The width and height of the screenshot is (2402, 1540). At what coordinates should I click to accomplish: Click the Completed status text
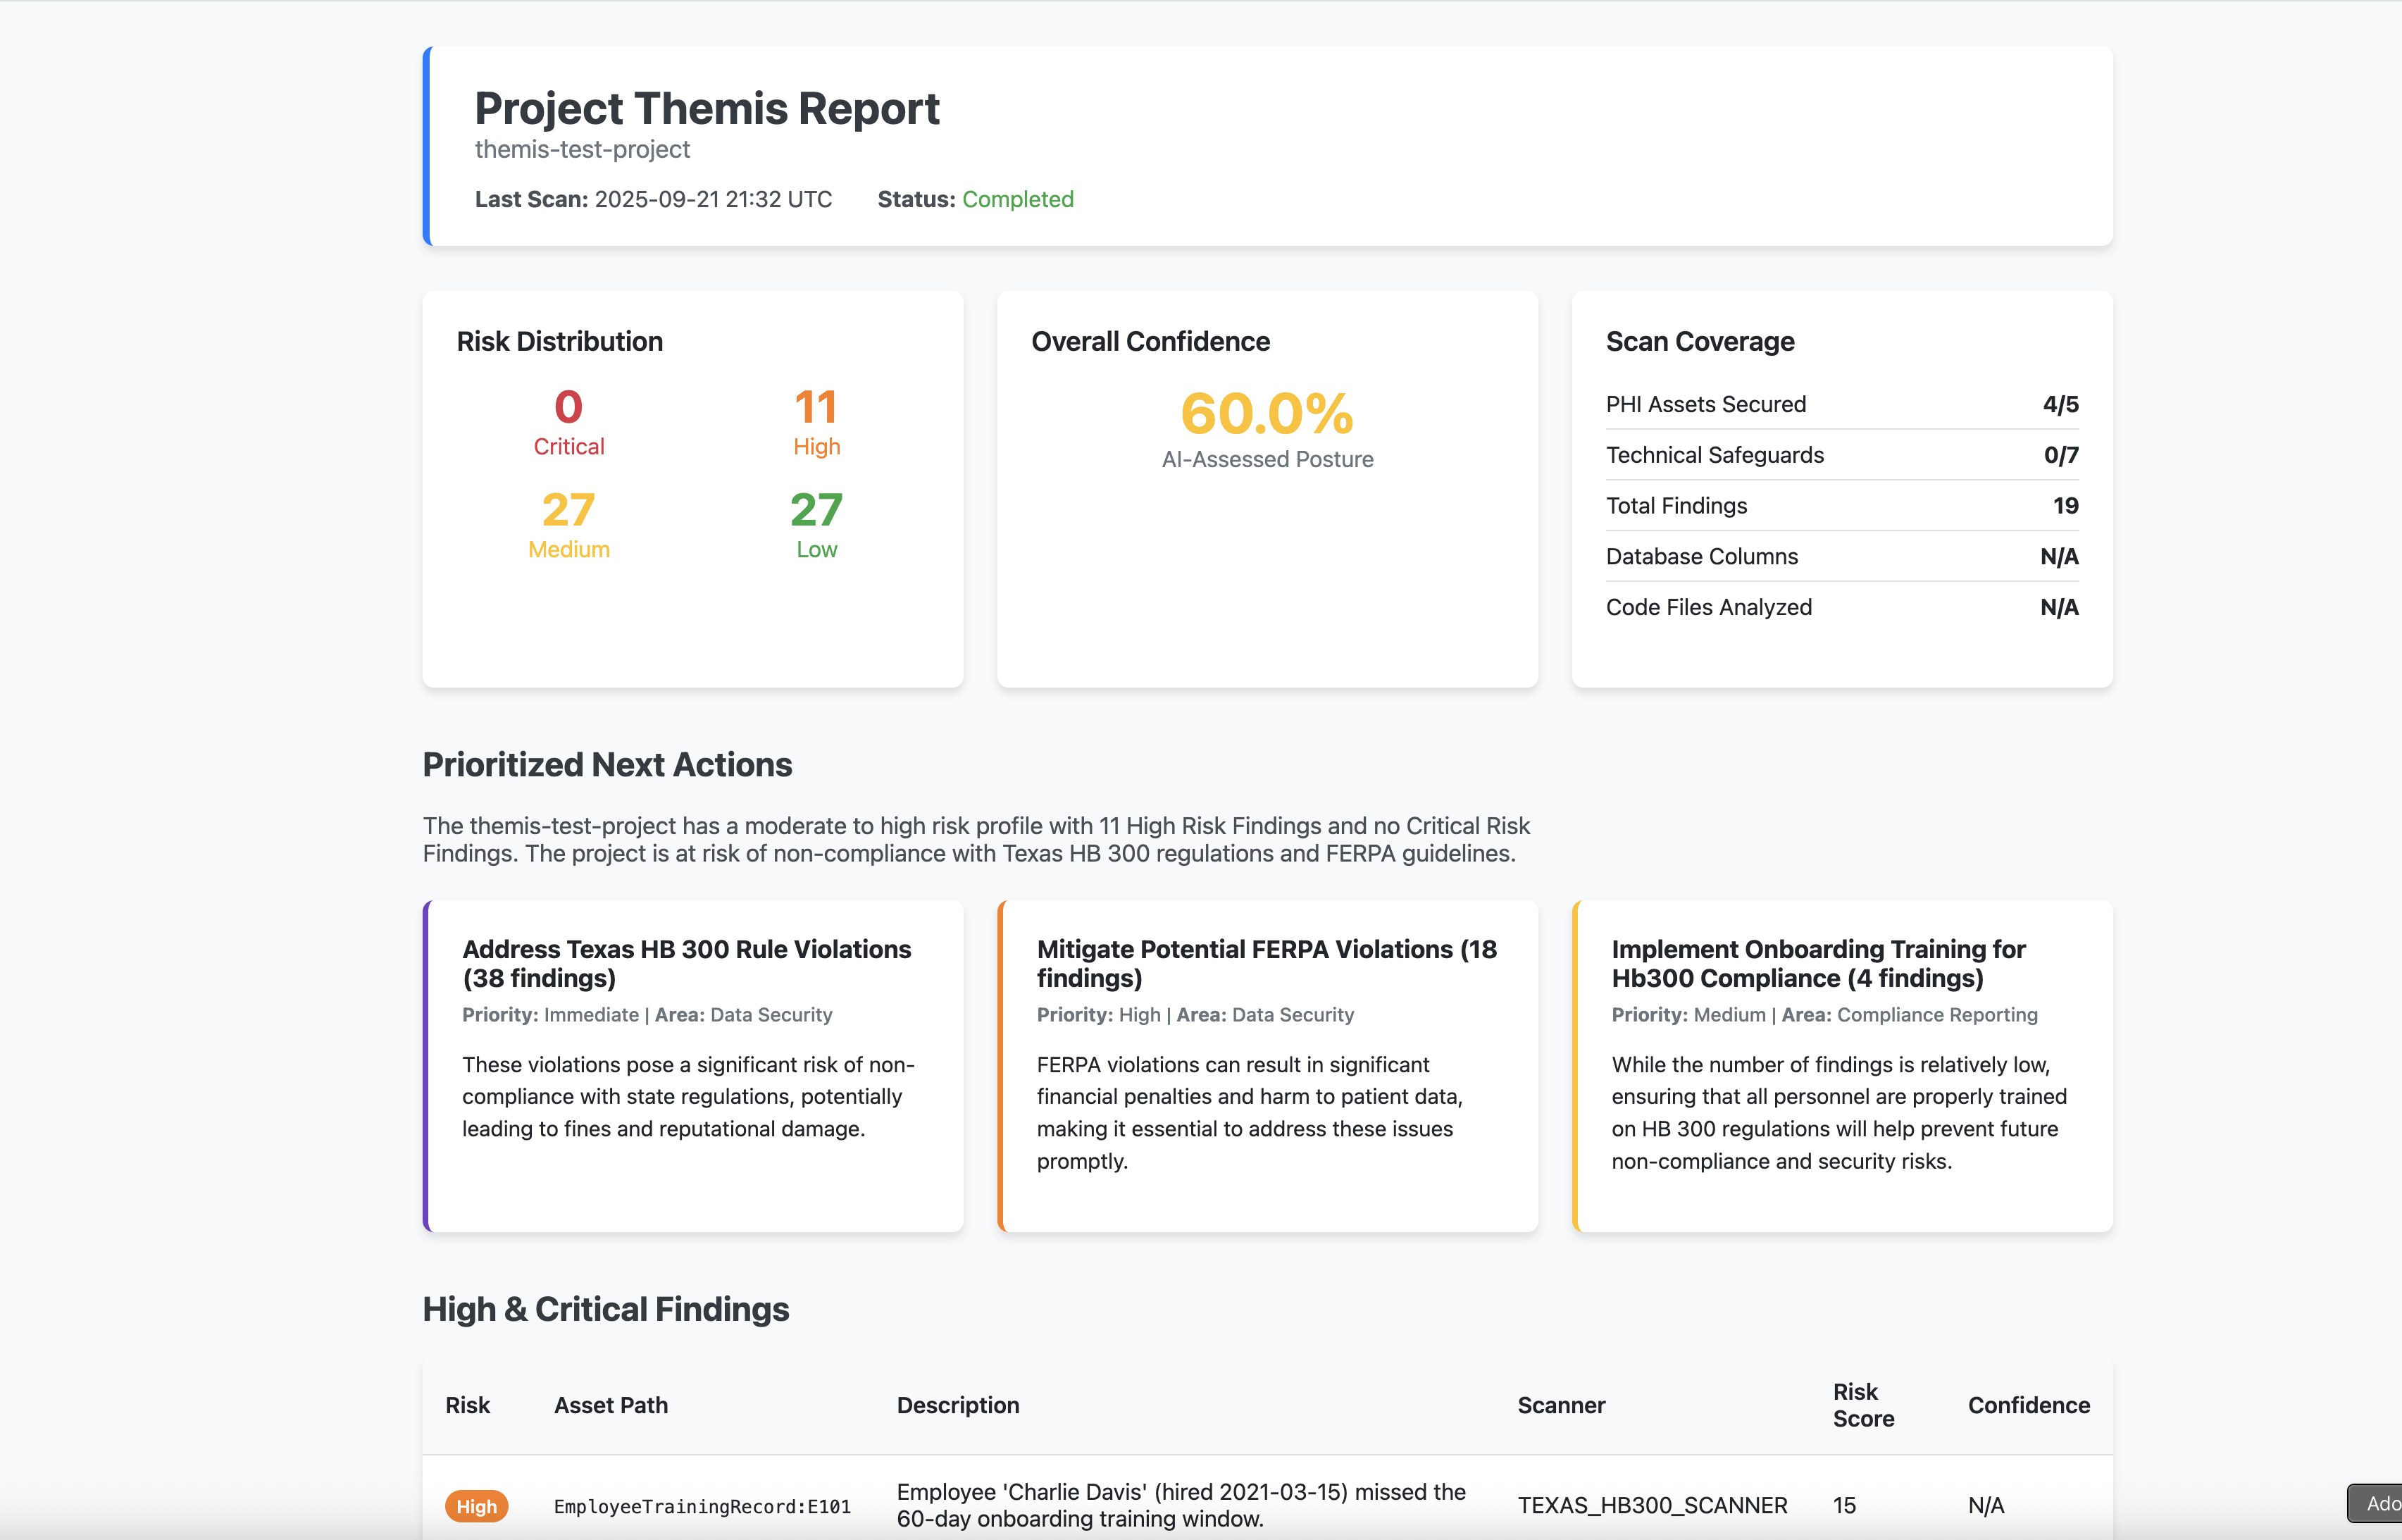coord(1018,199)
